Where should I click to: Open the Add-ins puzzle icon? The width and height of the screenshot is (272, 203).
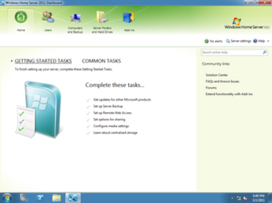[129, 17]
